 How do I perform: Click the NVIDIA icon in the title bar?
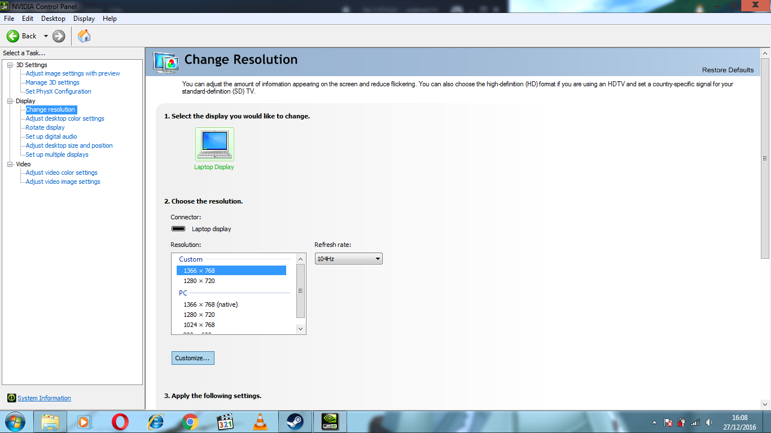[x=6, y=7]
